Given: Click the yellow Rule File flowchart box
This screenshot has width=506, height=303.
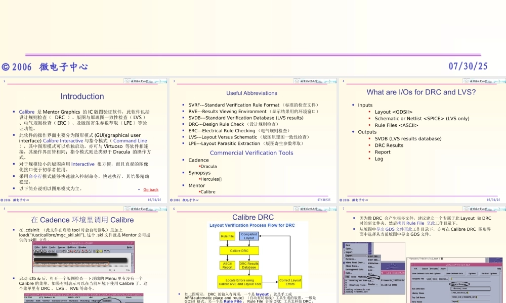Looking at the screenshot, I should [x=227, y=236].
